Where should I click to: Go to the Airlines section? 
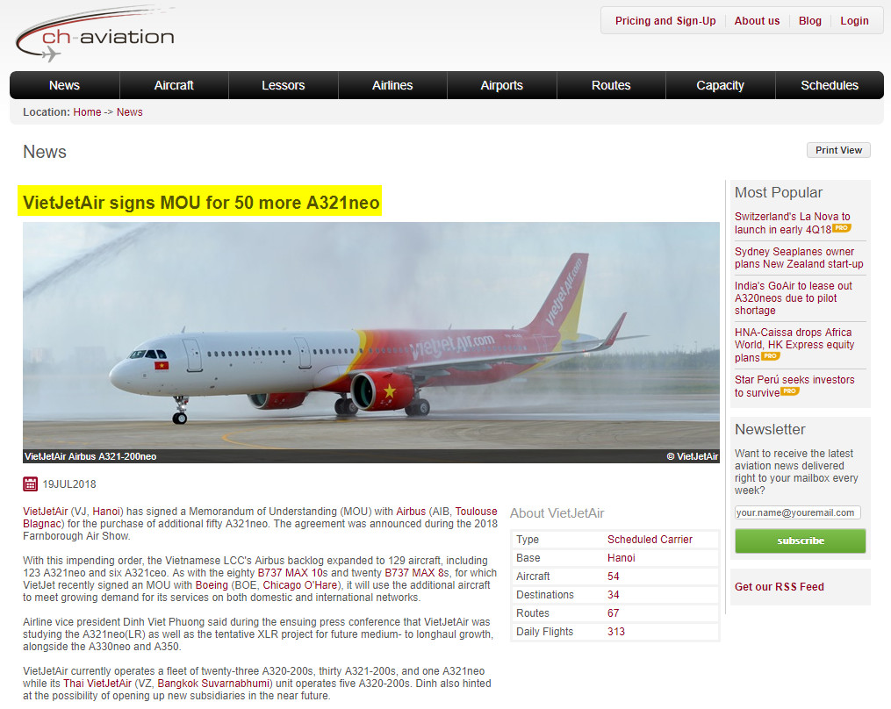click(x=392, y=85)
